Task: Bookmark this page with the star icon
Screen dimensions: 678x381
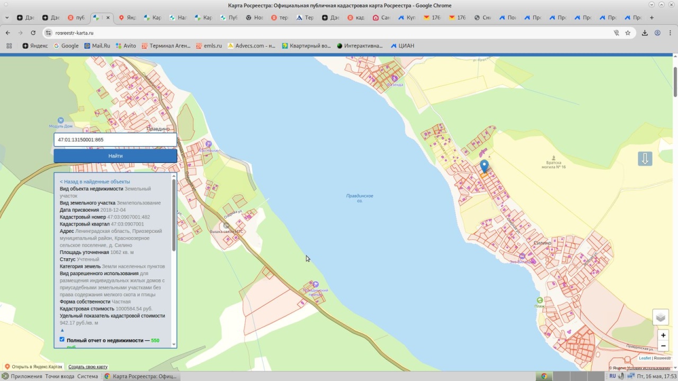Action: point(628,33)
